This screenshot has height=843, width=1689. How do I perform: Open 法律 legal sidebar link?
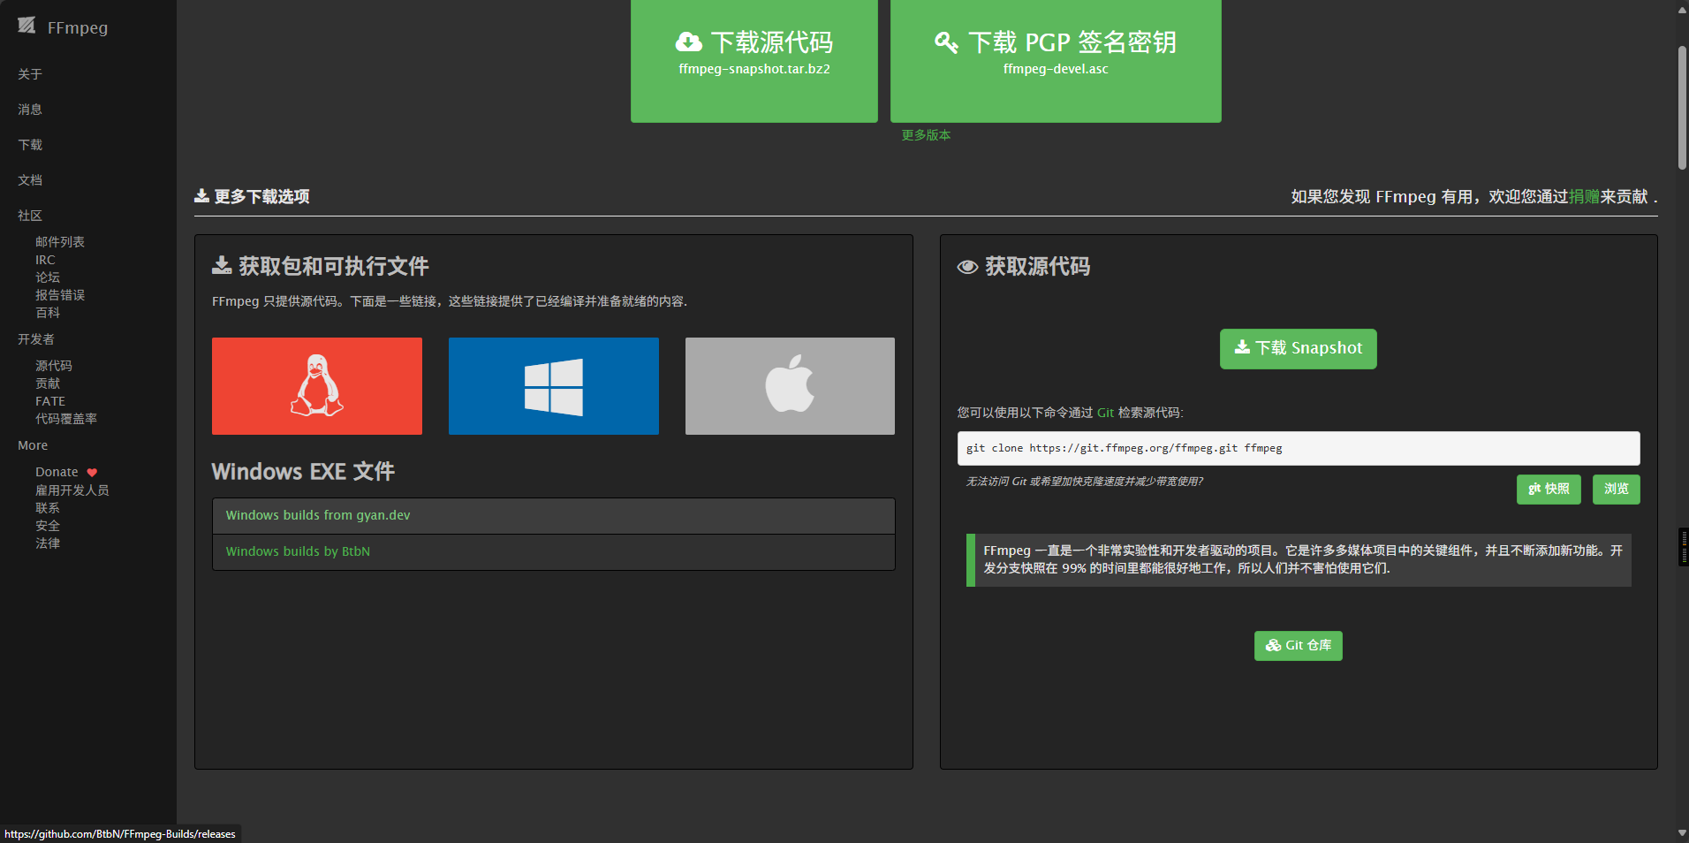(x=48, y=543)
